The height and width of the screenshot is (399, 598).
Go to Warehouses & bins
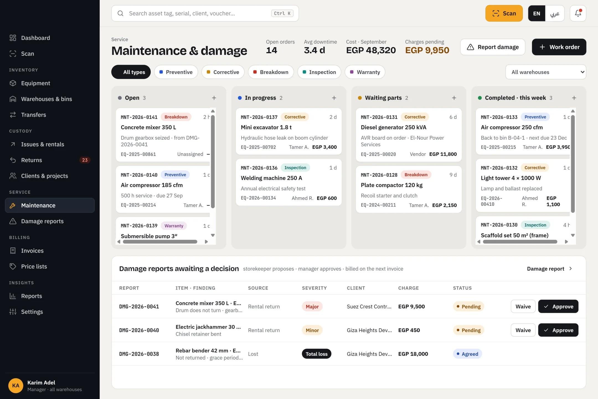[50, 99]
